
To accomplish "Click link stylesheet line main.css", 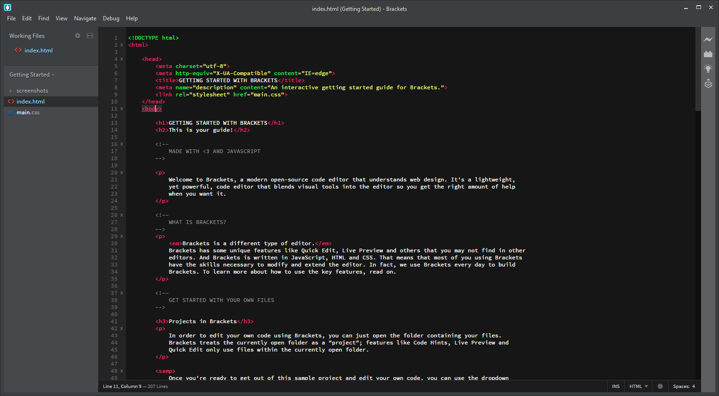I will pos(221,95).
